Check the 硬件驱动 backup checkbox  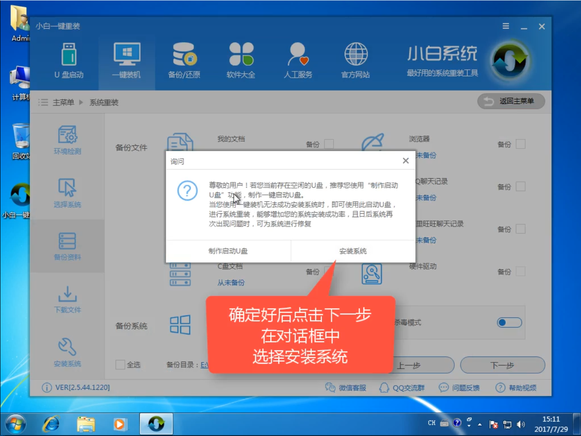(521, 271)
